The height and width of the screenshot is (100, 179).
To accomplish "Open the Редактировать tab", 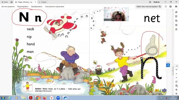I will tap(23, 7).
